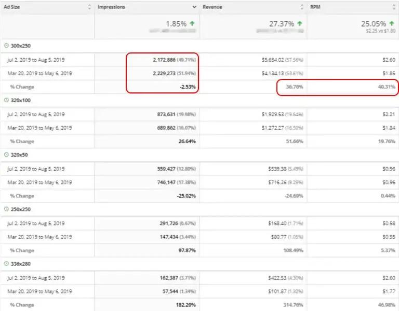Select revenue value $80.77
399x311 pixels.
[278, 237]
